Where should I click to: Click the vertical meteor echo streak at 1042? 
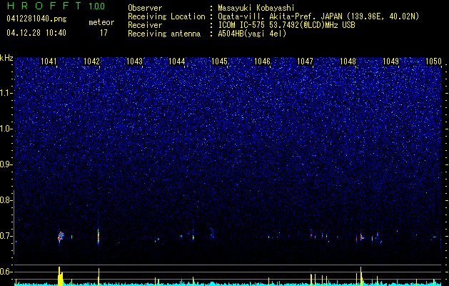pos(99,237)
